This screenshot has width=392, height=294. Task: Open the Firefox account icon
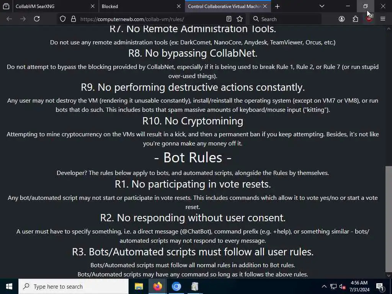342,19
